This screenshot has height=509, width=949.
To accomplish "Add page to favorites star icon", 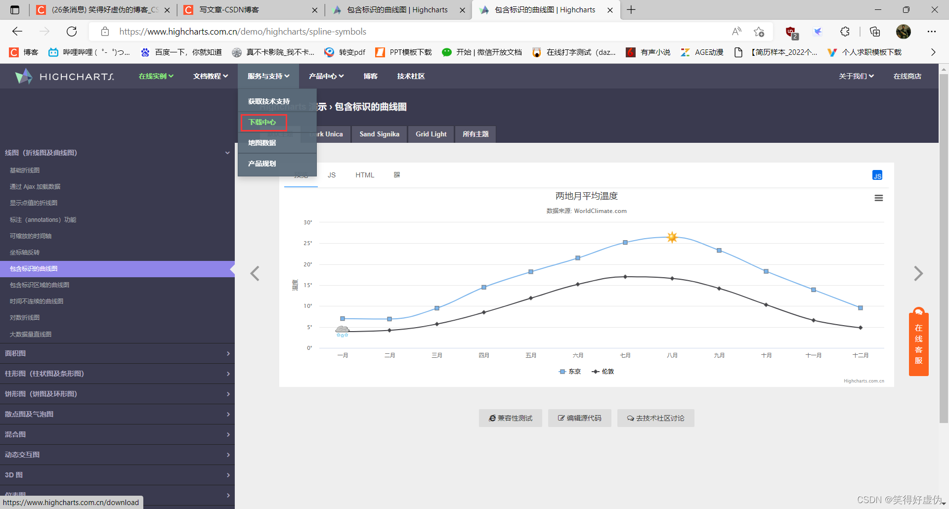I will 759,32.
